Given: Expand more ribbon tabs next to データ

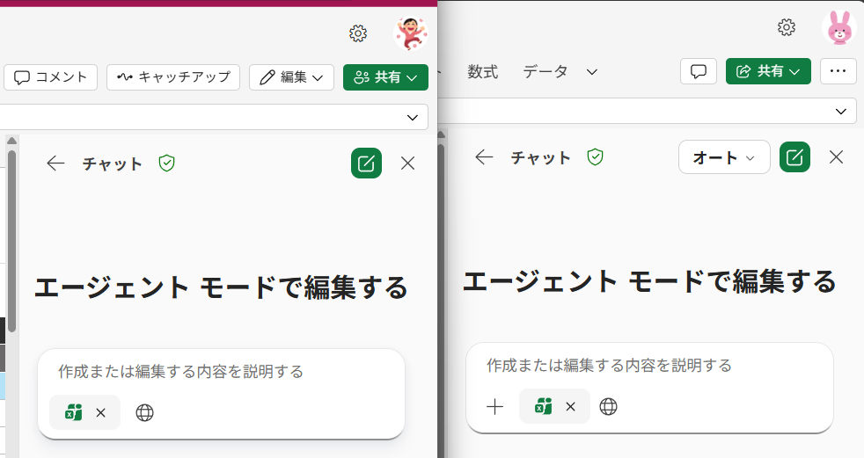Looking at the screenshot, I should 592,71.
